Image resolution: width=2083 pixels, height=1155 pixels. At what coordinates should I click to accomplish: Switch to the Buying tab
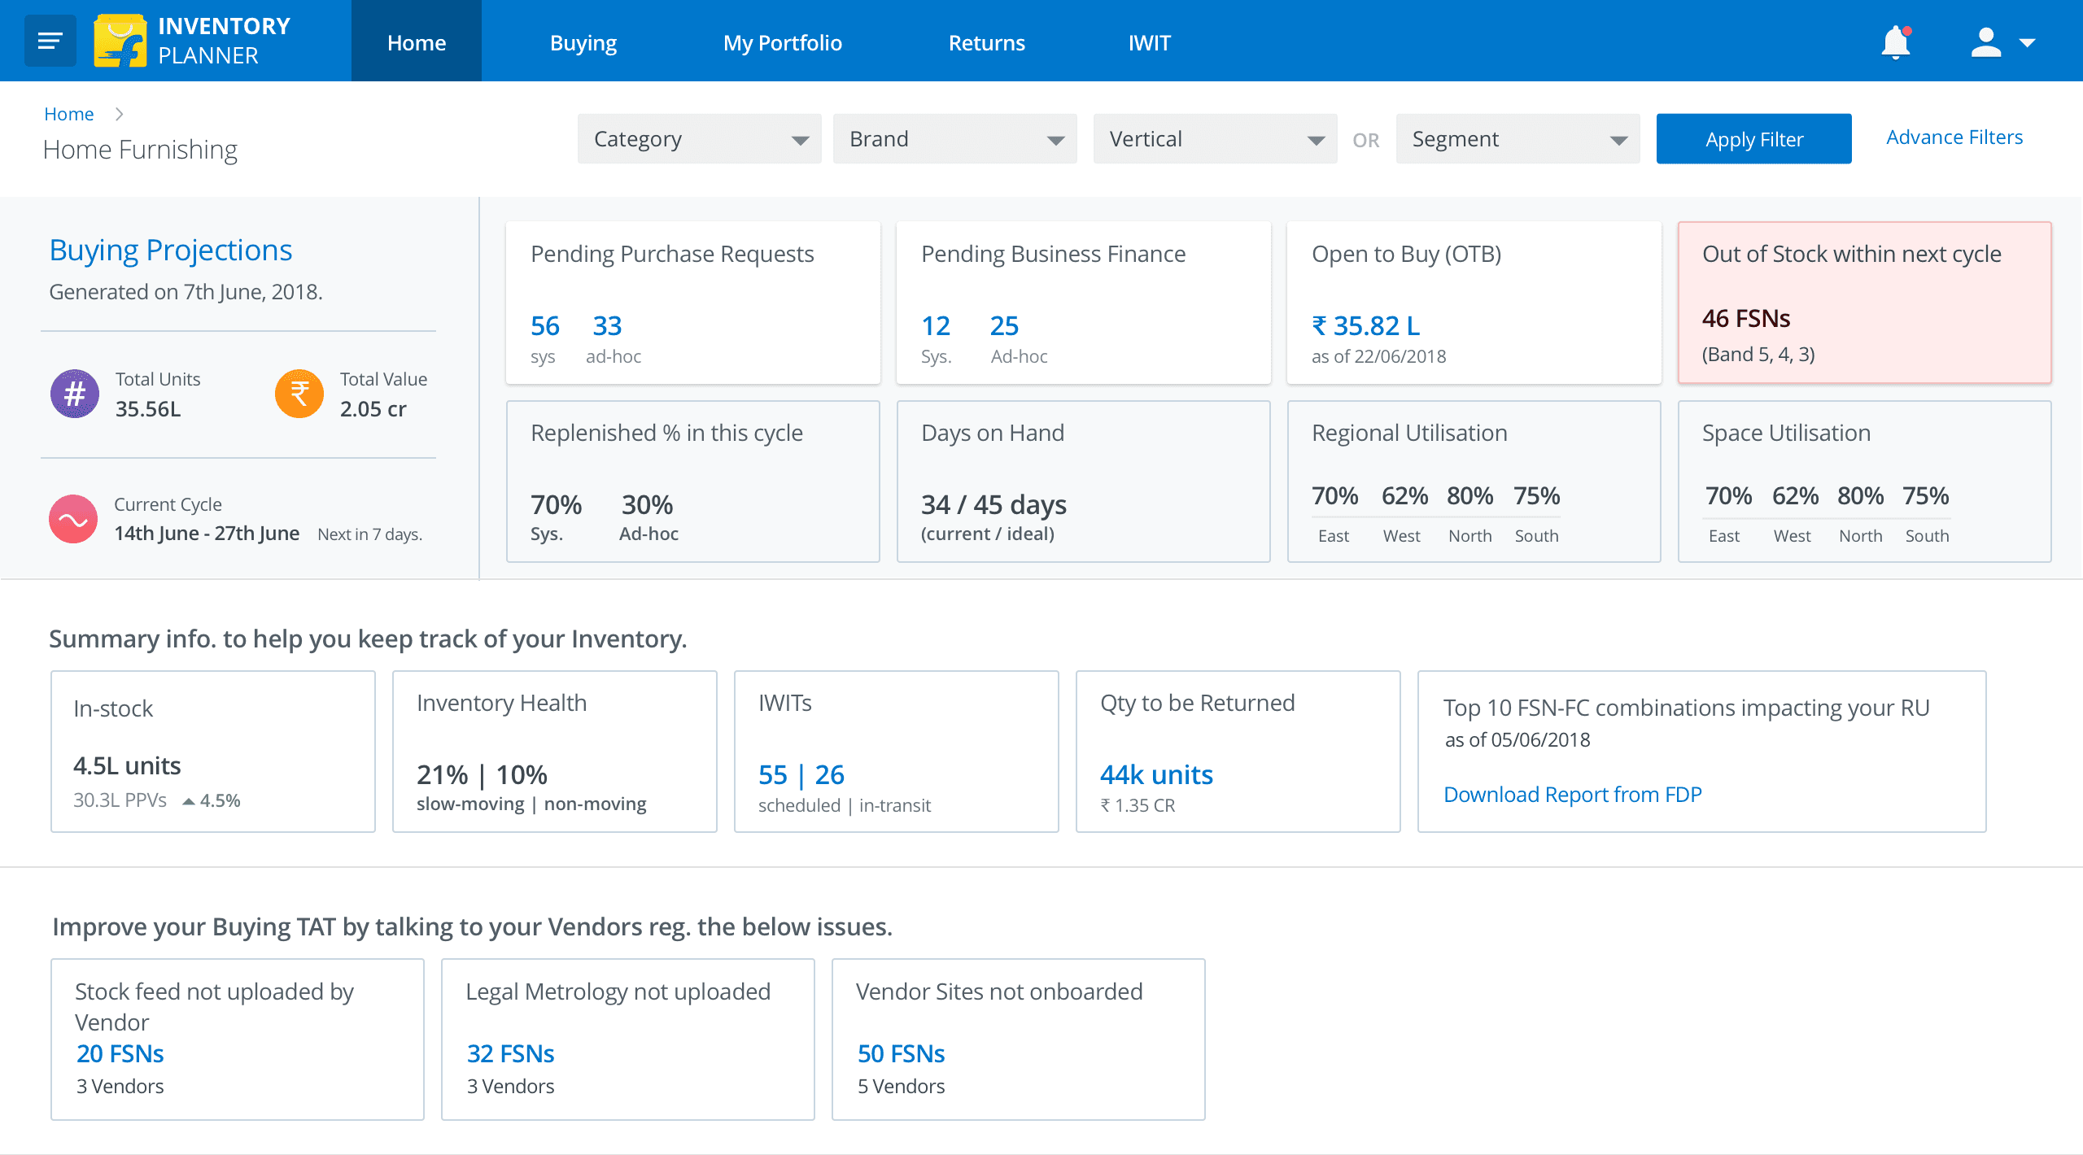click(583, 42)
